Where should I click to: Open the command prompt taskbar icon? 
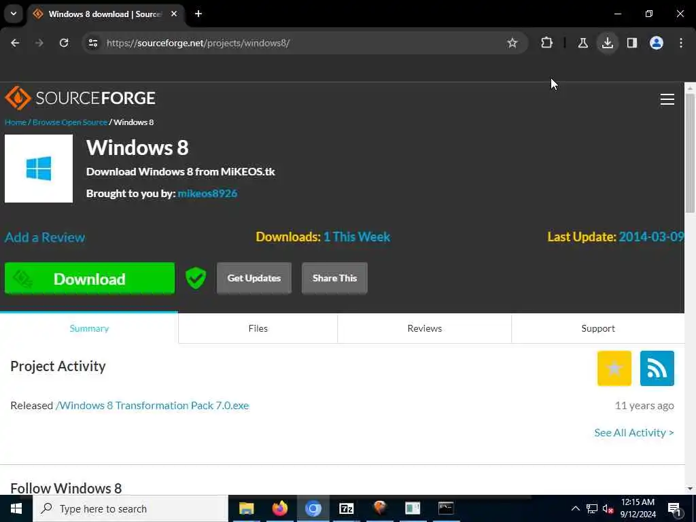click(446, 508)
